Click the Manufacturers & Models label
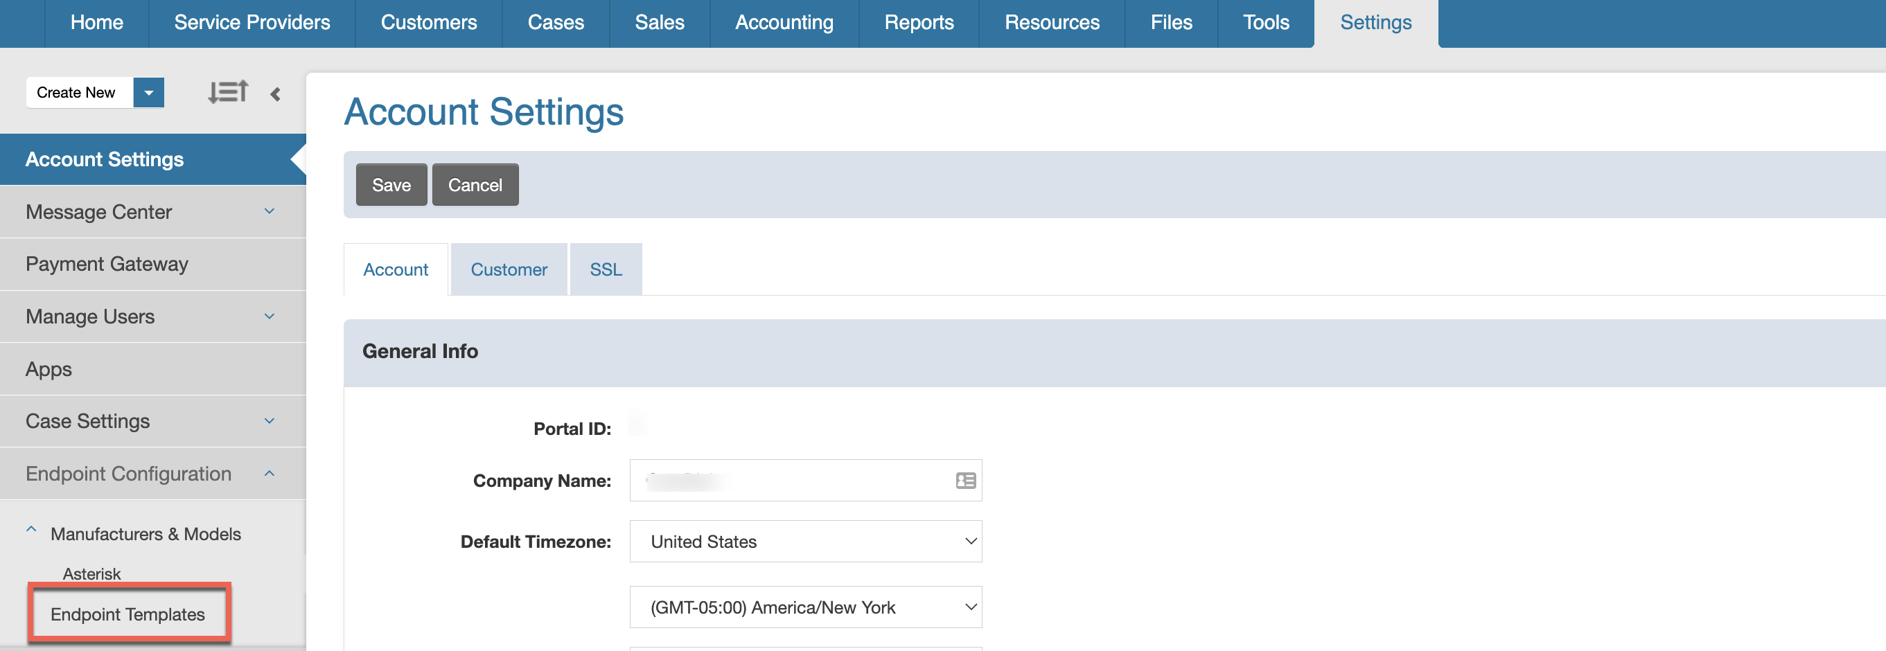1886x651 pixels. 146,534
